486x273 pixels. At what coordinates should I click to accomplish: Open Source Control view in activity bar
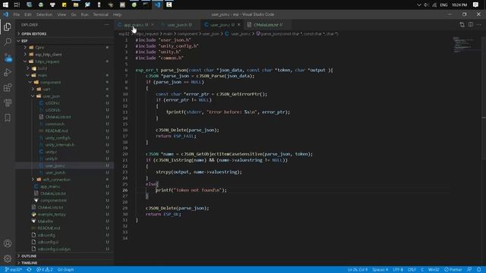click(8, 58)
